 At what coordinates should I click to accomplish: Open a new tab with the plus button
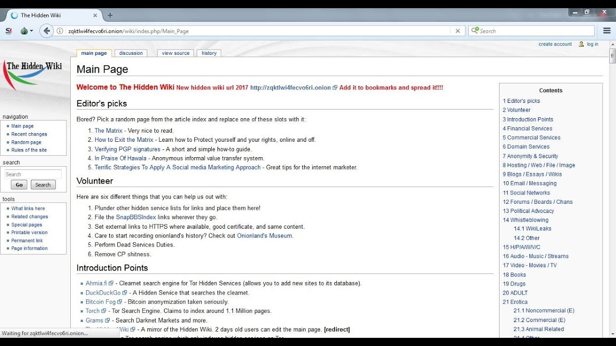pyautogui.click(x=110, y=15)
